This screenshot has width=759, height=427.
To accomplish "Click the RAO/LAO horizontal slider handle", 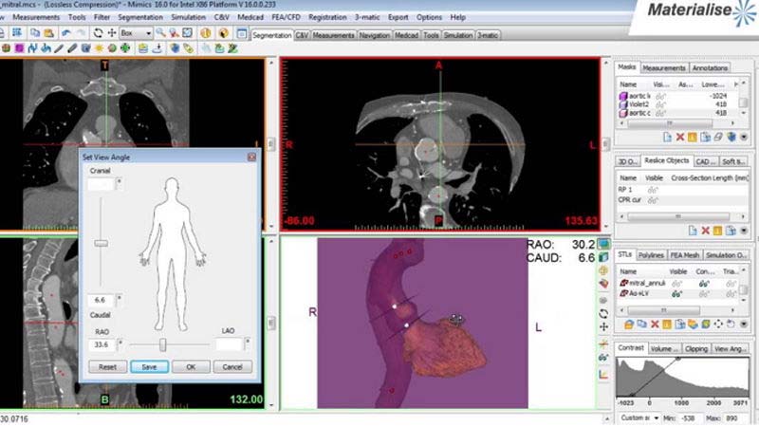I will (162, 344).
